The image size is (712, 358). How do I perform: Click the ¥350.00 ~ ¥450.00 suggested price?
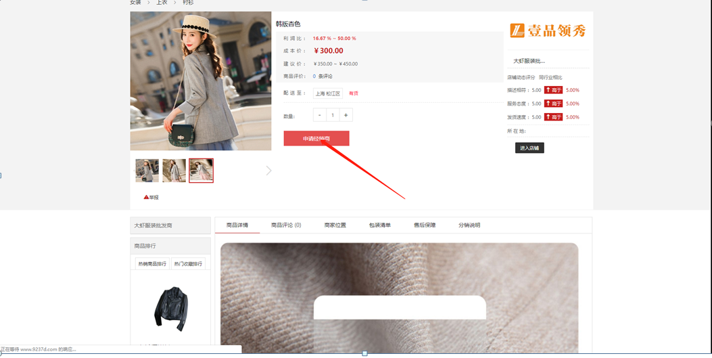335,64
